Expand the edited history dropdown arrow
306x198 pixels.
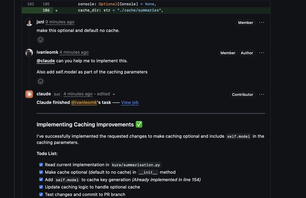click(114, 94)
